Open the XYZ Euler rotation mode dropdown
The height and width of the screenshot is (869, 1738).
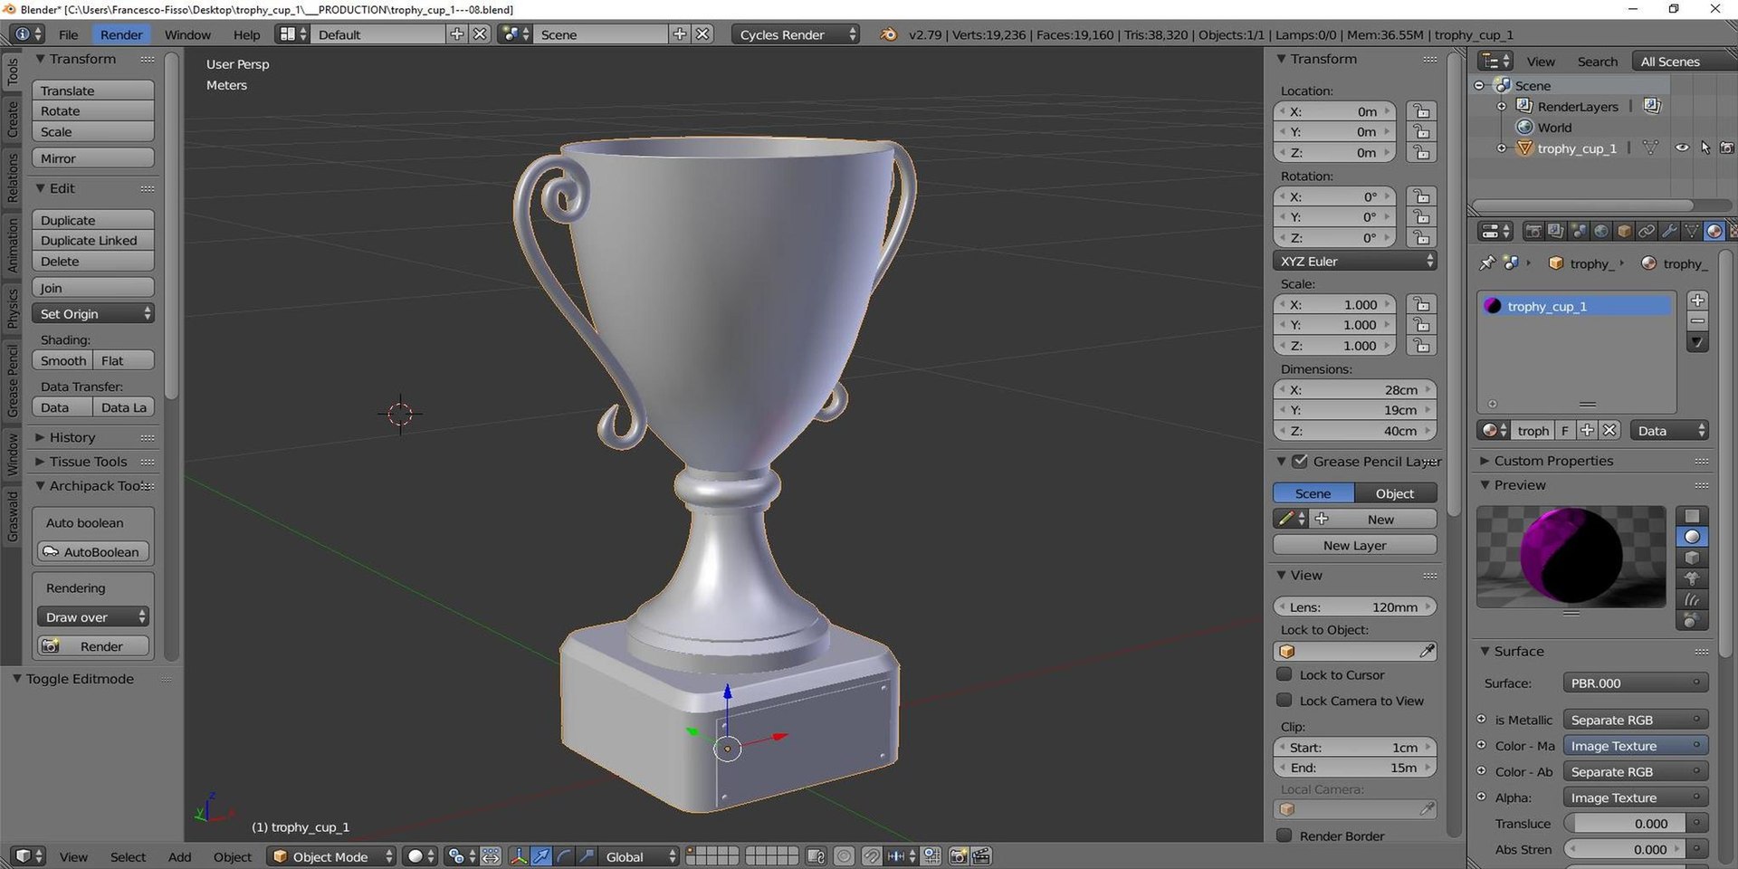point(1354,261)
